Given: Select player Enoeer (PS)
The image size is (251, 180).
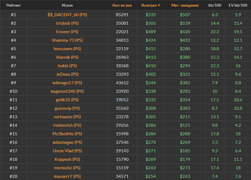Looking at the screenshot, I should pyautogui.click(x=67, y=31).
